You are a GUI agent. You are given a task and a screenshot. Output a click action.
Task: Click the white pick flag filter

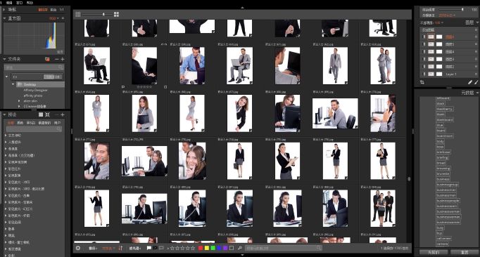(149, 248)
